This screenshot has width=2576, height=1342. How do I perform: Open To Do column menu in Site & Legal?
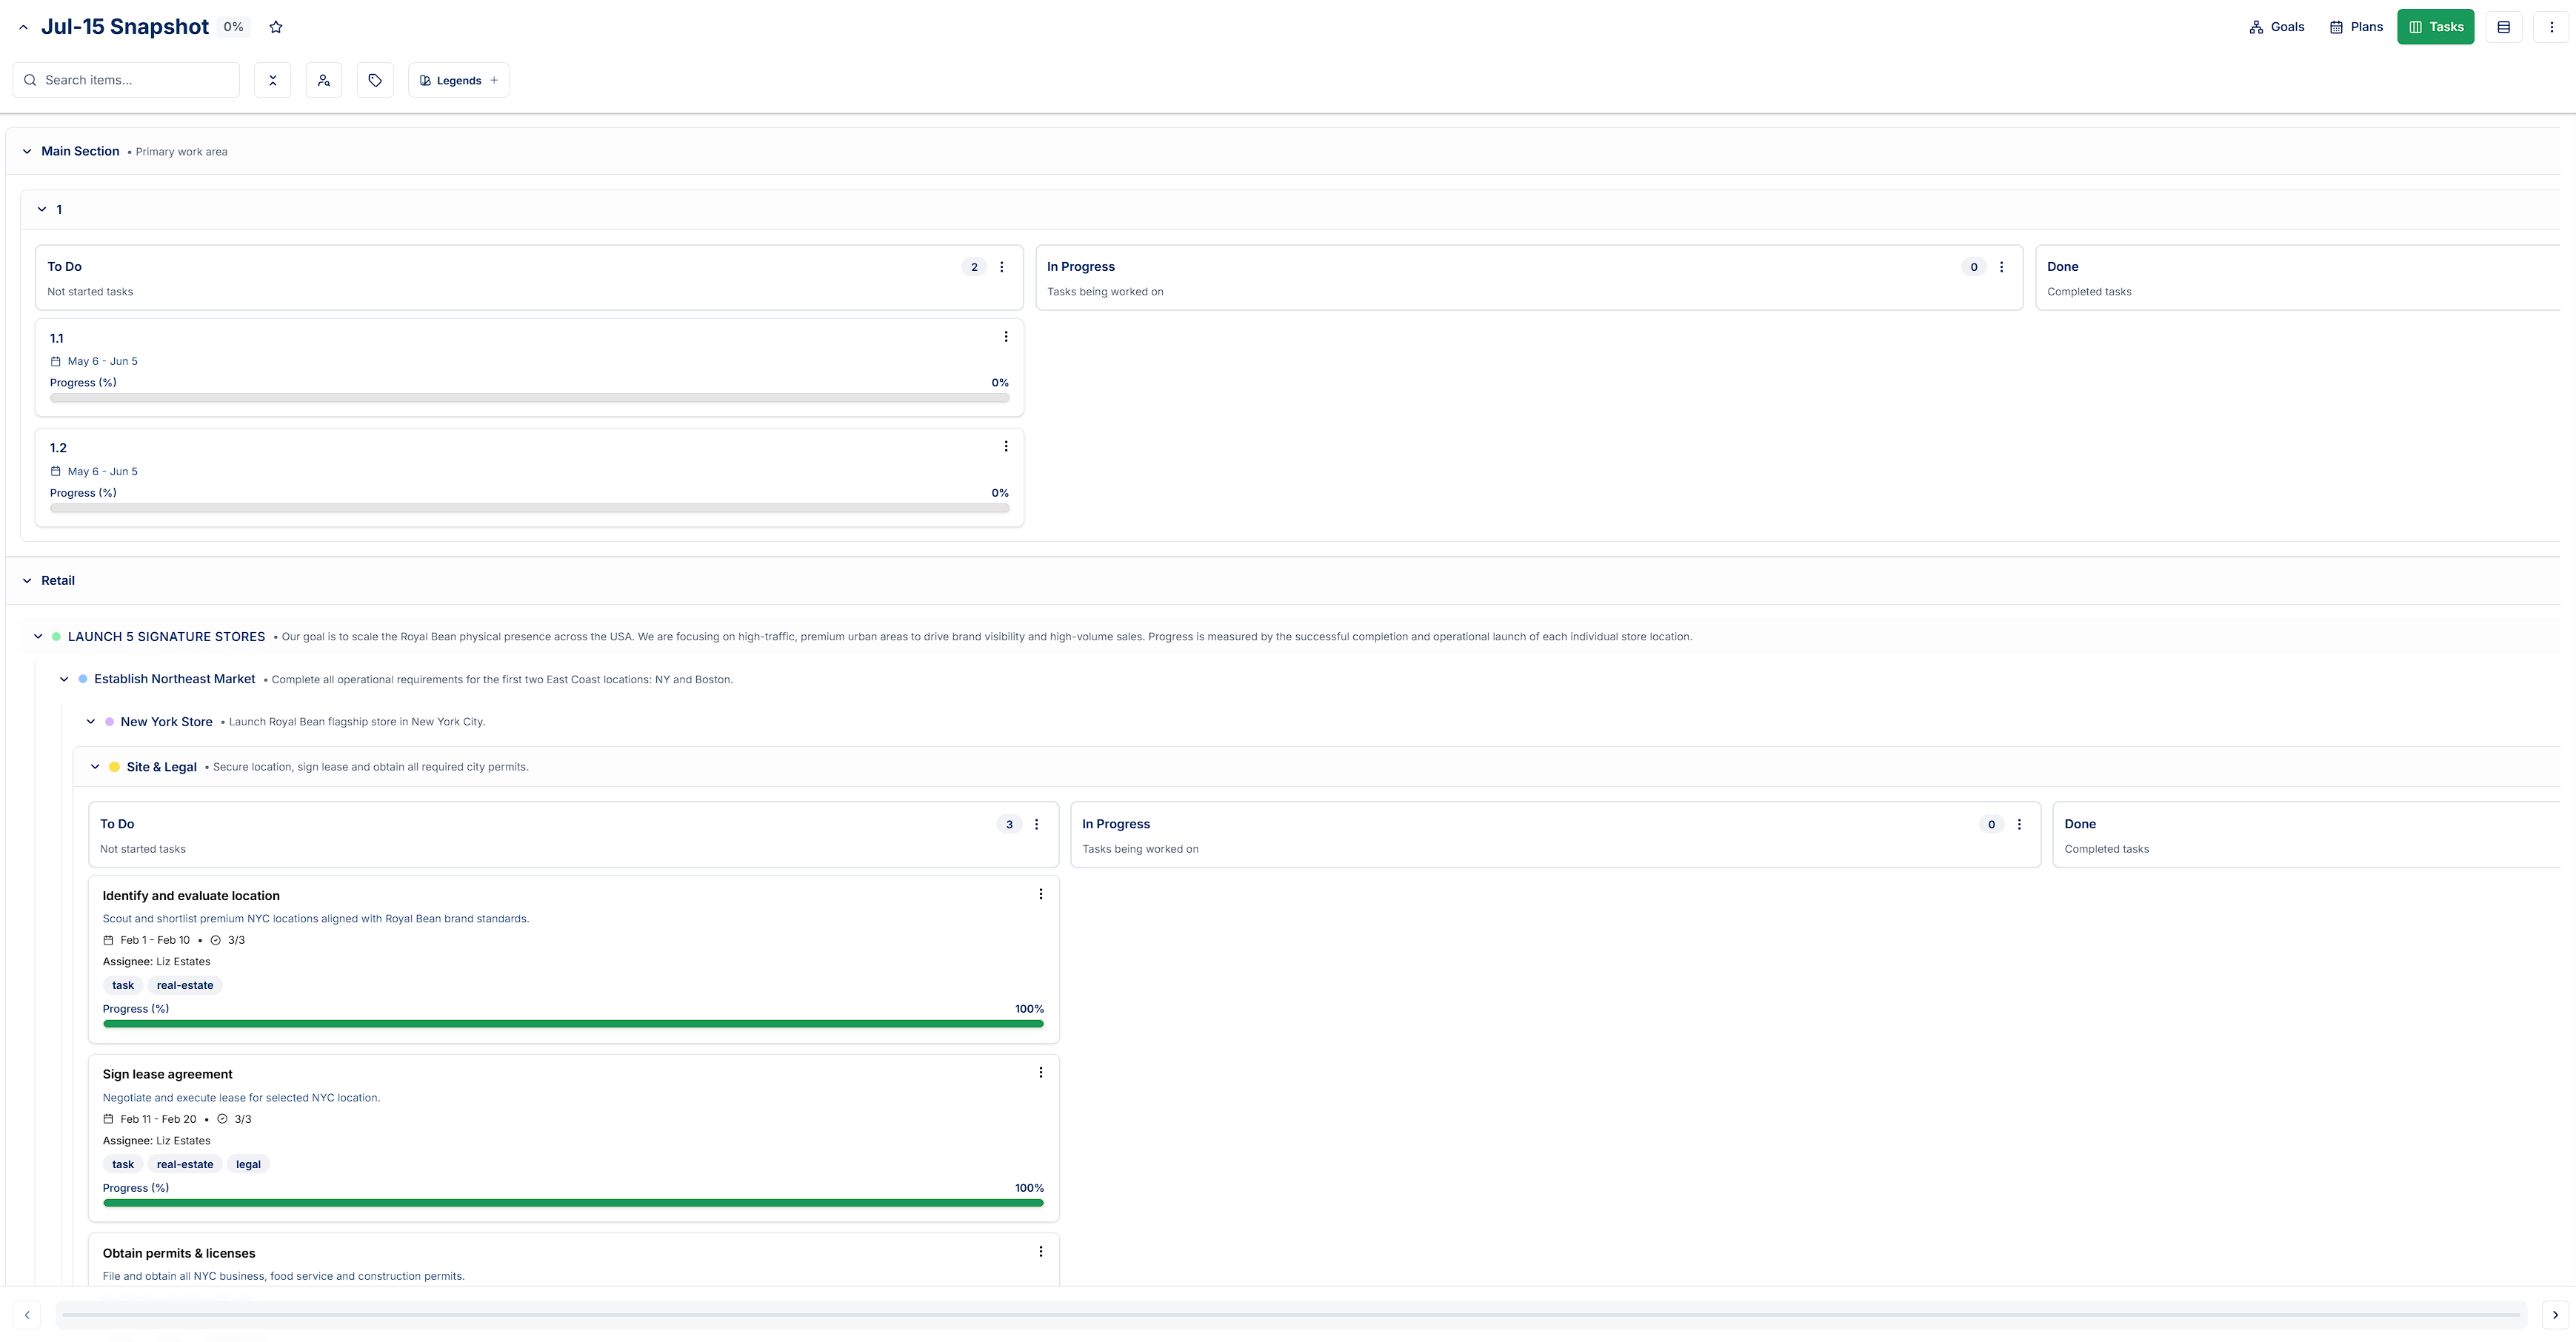pyautogui.click(x=1036, y=825)
